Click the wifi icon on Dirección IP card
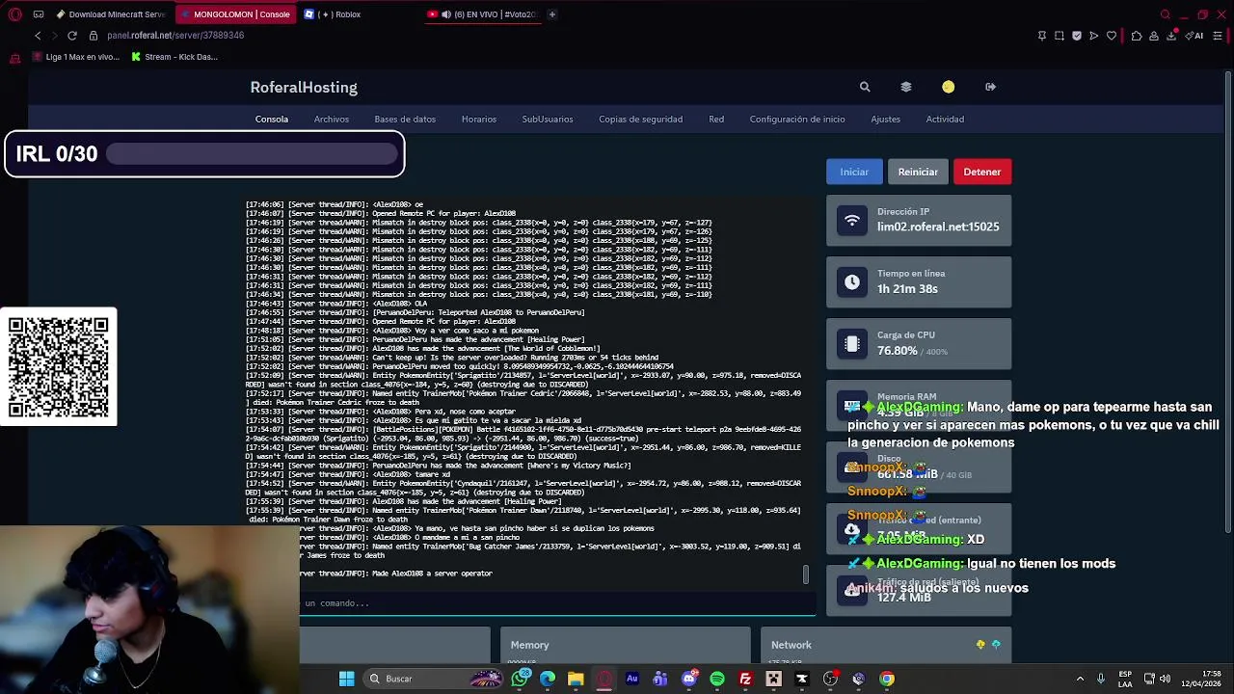This screenshot has width=1234, height=694. click(852, 221)
